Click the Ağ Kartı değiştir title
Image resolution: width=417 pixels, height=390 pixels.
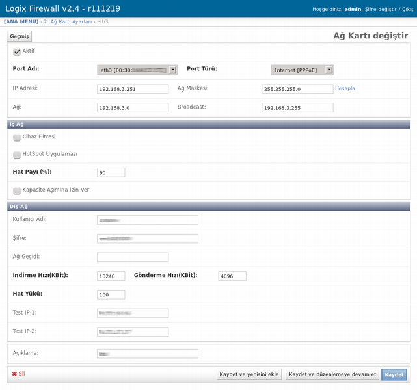click(370, 36)
